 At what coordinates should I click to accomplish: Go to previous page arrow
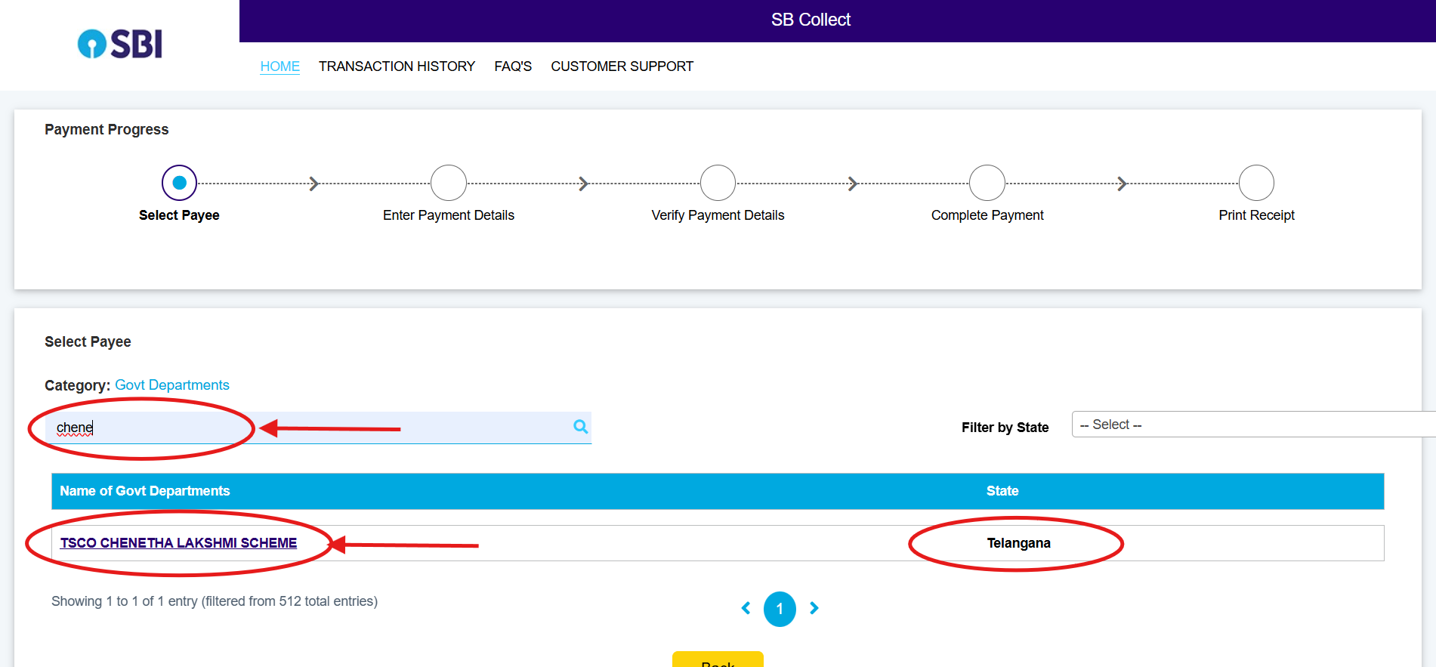[x=746, y=608]
